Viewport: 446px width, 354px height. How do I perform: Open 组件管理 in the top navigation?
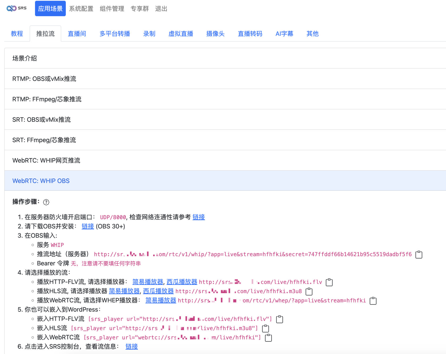point(112,9)
